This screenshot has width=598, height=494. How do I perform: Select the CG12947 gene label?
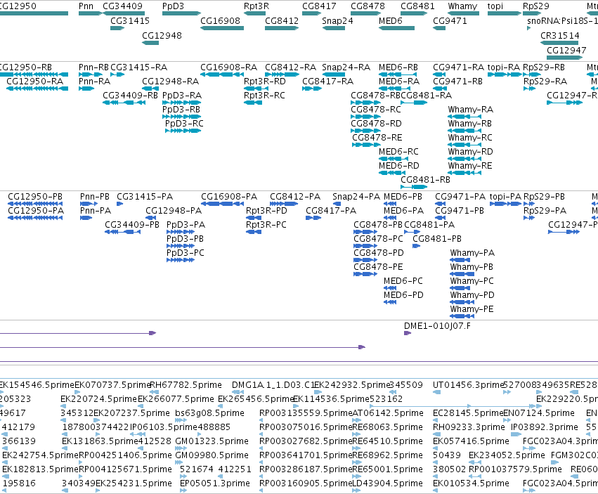566,51
